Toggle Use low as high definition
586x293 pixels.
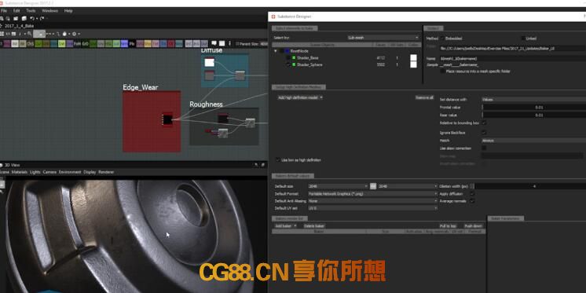pyautogui.click(x=278, y=160)
